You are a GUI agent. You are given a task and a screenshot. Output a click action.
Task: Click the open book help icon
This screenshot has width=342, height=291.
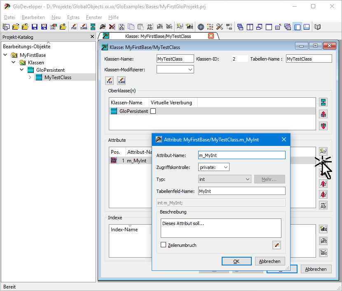pyautogui.click(x=318, y=27)
